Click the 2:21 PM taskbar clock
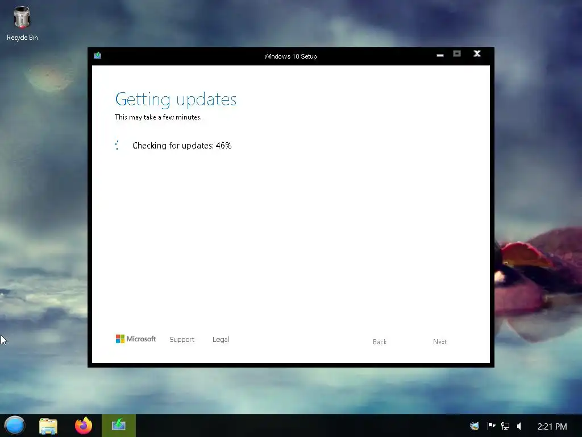 [552, 426]
